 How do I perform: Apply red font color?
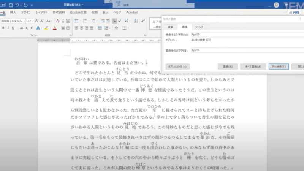(x=55, y=28)
